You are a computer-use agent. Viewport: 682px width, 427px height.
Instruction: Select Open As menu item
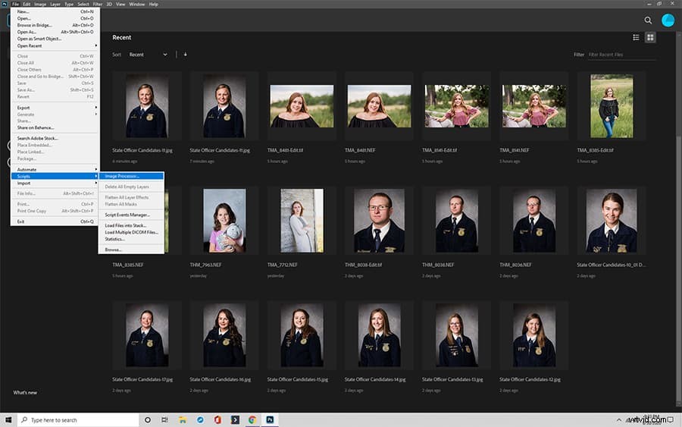point(55,32)
